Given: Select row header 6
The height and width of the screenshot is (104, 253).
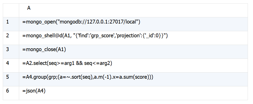Looking at the screenshot, I should click(11, 93).
